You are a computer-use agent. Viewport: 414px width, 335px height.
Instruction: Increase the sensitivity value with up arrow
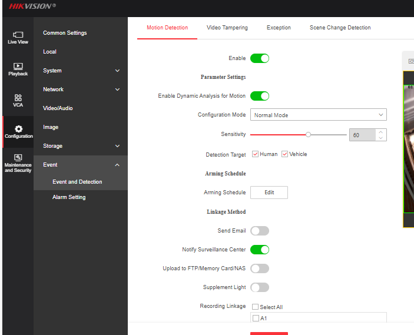[x=381, y=132]
